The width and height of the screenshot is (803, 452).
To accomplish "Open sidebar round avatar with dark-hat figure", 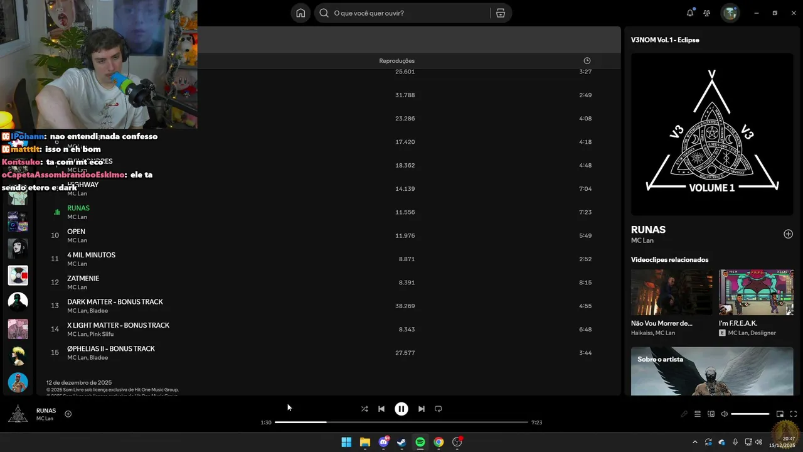I will click(x=18, y=302).
